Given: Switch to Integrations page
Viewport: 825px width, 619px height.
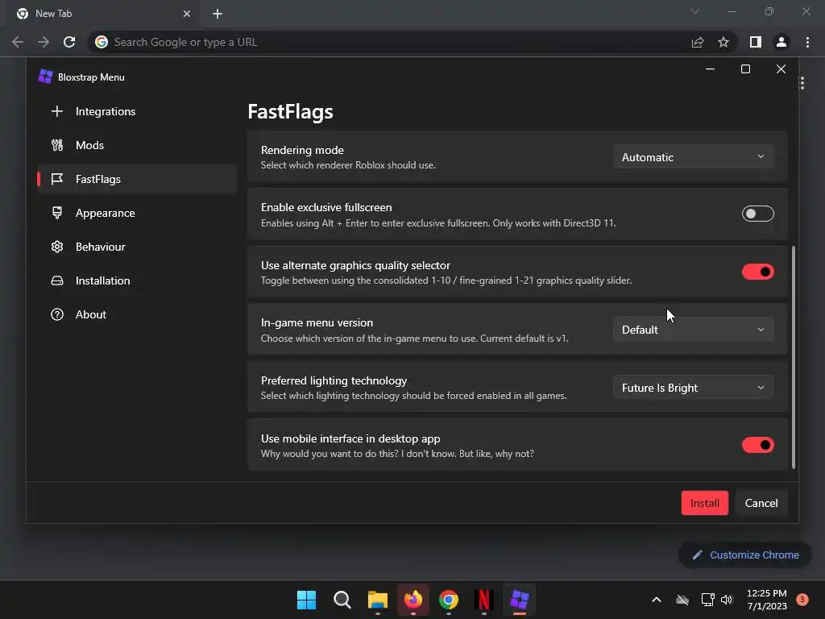Looking at the screenshot, I should click(137, 111).
